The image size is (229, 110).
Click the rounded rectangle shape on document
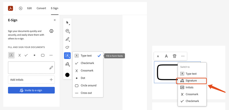(167, 72)
